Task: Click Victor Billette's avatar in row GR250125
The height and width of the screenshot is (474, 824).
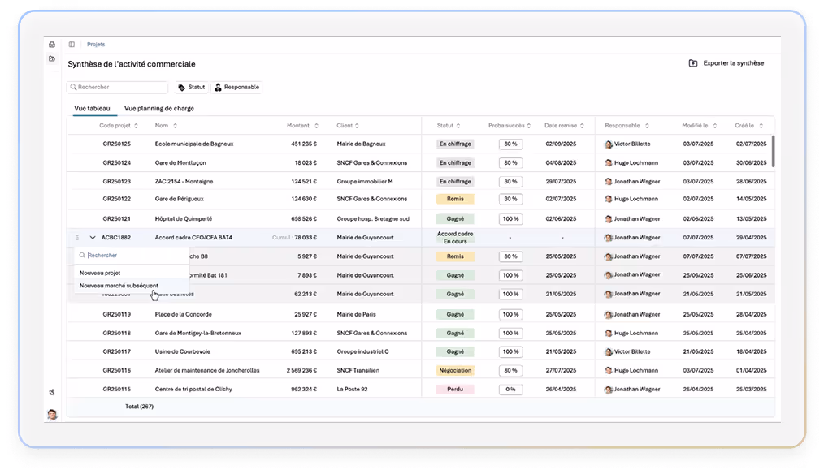Action: coord(609,144)
